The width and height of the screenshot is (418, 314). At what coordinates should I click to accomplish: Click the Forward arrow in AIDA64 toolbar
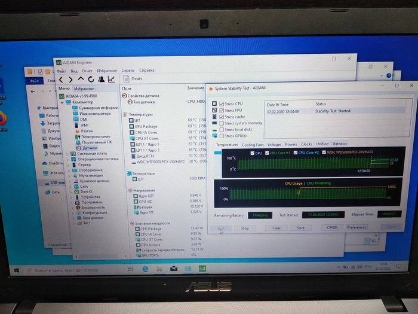(x=70, y=79)
